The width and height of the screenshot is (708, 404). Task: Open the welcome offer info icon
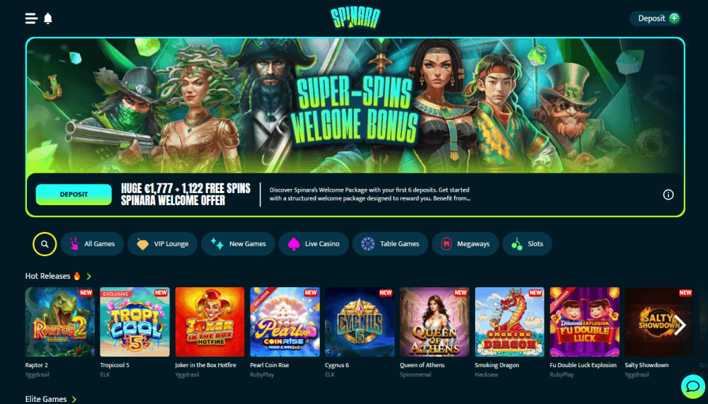click(x=668, y=195)
